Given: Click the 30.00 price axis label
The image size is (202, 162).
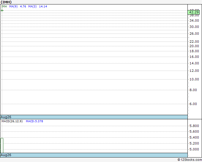Looking at the screenshot, I should [x=194, y=27].
